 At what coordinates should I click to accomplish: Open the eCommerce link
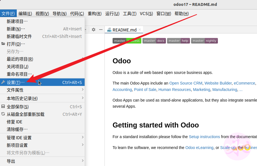tap(244, 83)
